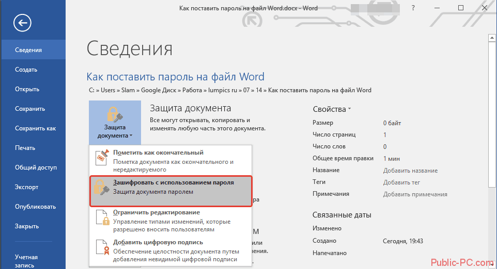Image resolution: width=497 pixels, height=269 pixels.
Task: Open Учетная запись in the sidebar
Action: pos(33,261)
